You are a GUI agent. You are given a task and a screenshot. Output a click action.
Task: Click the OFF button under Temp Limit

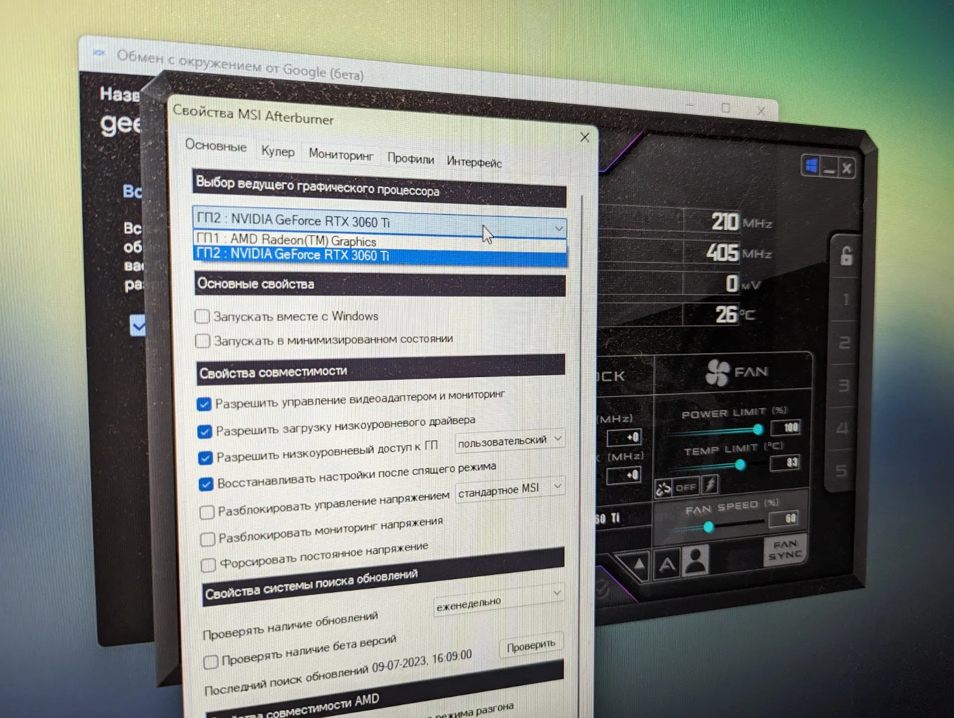[686, 487]
